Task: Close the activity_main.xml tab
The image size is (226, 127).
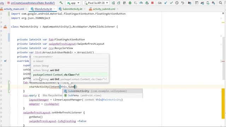Action: pyautogui.click(x=26, y=9)
